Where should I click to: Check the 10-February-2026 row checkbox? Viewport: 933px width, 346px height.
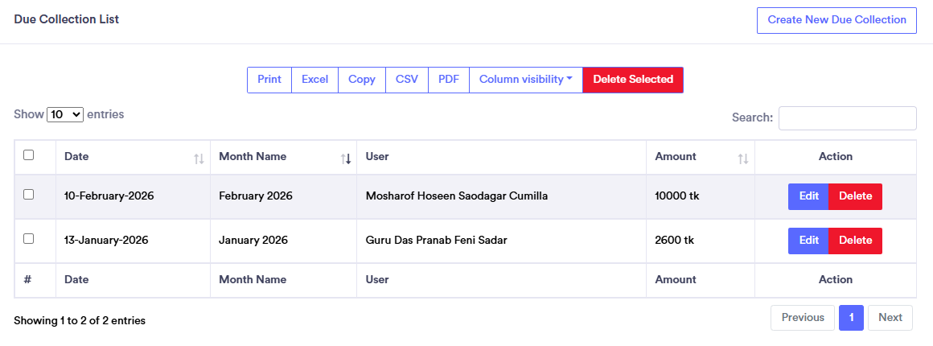pos(29,195)
